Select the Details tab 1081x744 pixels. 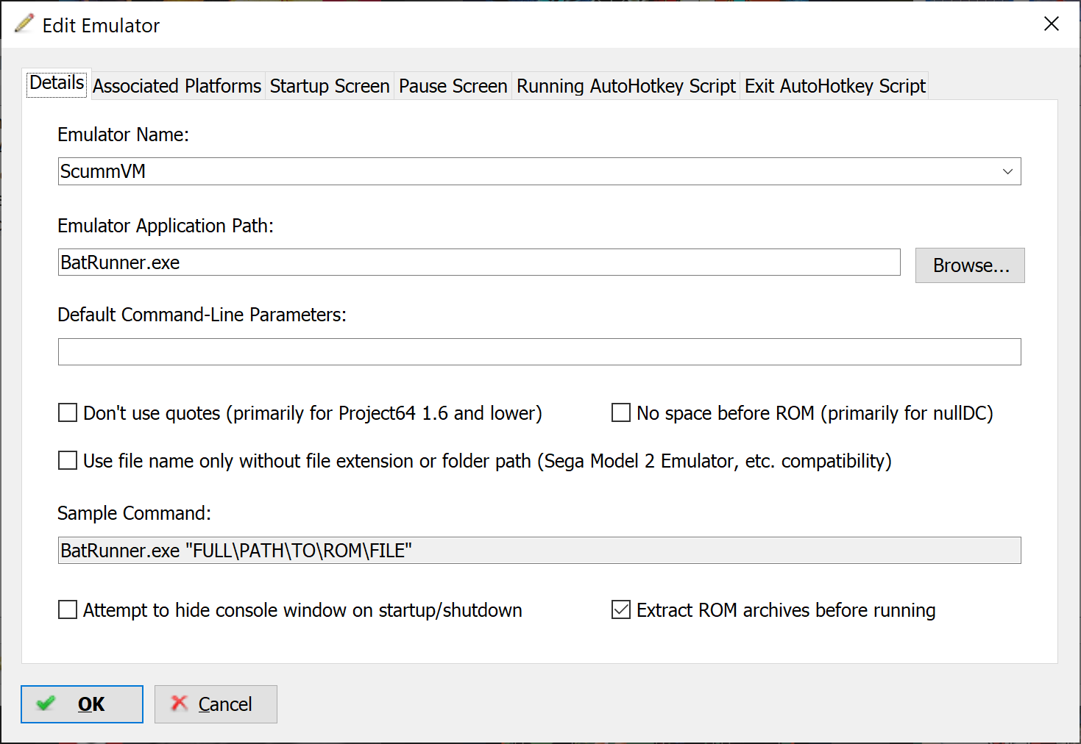(57, 83)
